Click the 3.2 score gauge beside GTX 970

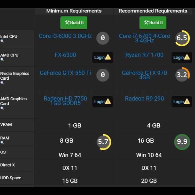(x=182, y=75)
